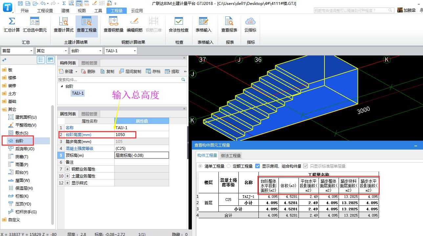Viewport: 423px width, 236px height.
Task: Expand 钢筋业务属性 property group
Action: point(67,169)
